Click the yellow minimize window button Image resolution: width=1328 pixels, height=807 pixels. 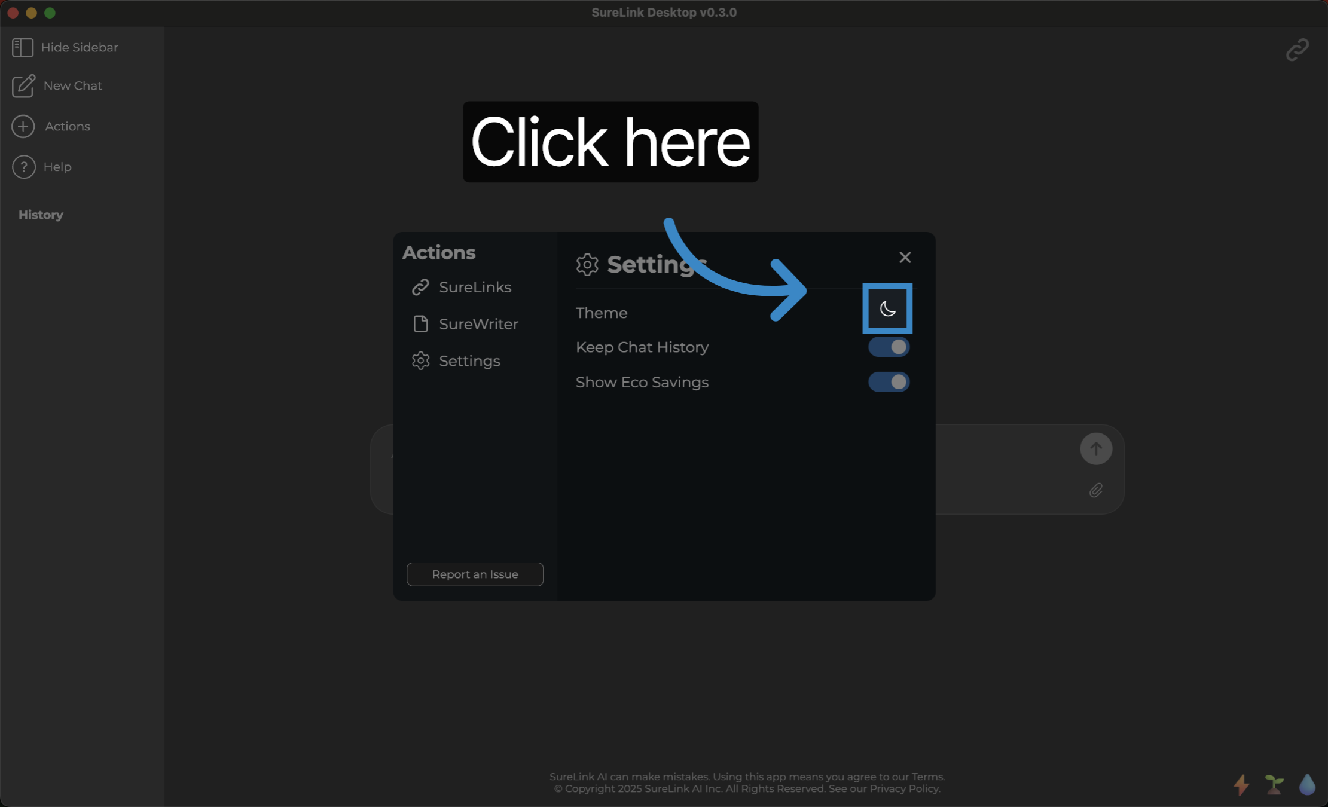coord(31,13)
